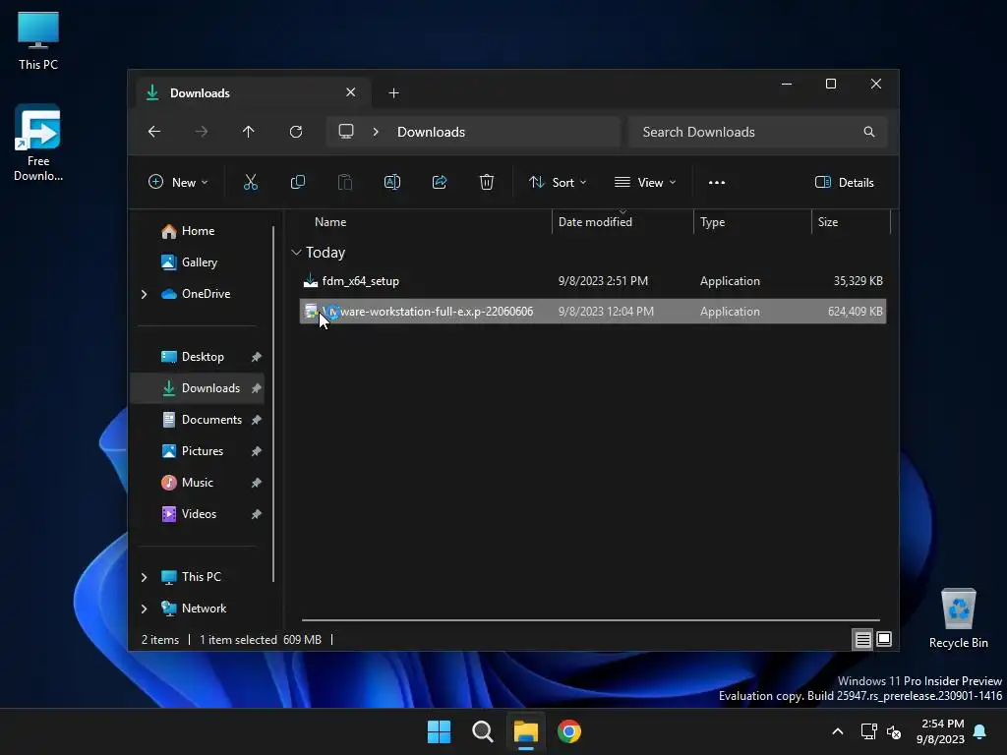Close the Downloads tab
1007x755 pixels.
351,92
